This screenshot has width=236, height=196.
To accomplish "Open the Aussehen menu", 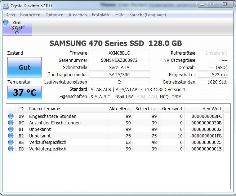I will 77,15.
